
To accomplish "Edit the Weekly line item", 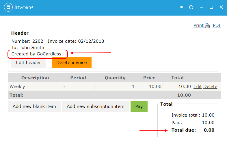I will (x=198, y=86).
